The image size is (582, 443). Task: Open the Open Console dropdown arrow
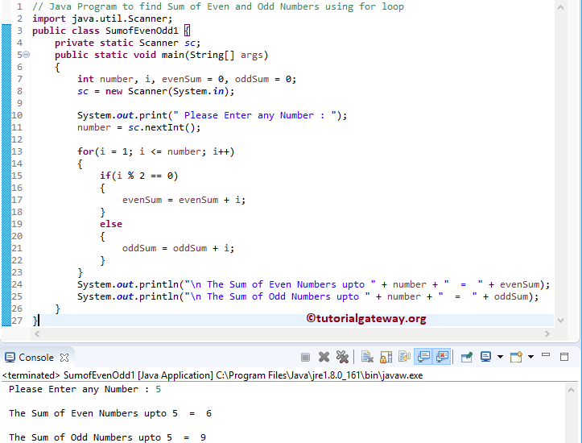531,357
